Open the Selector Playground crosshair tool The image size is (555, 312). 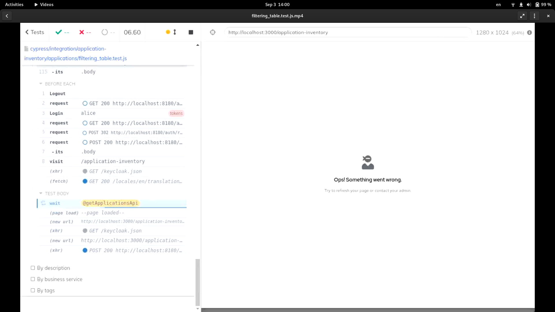pos(212,32)
